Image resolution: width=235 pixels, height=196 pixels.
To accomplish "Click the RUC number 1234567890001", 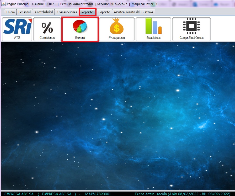I will [98, 194].
